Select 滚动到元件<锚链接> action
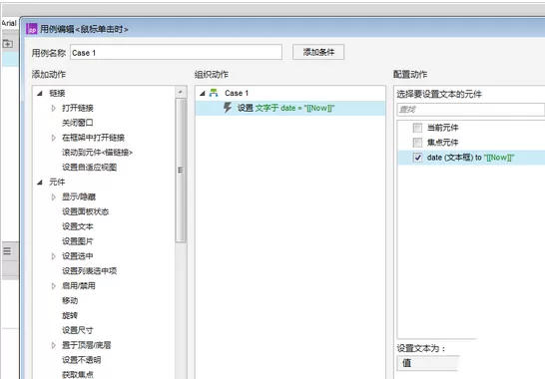 [97, 153]
